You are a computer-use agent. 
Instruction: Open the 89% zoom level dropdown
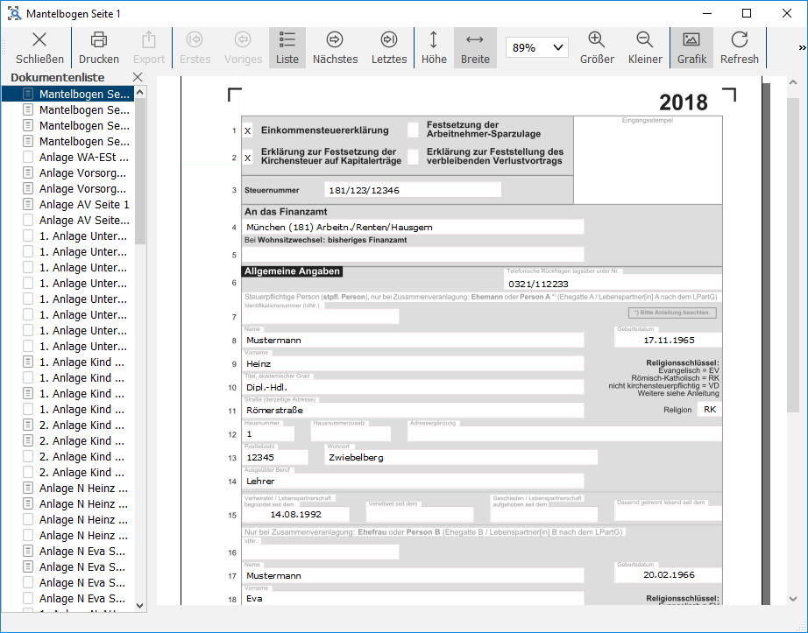(537, 48)
